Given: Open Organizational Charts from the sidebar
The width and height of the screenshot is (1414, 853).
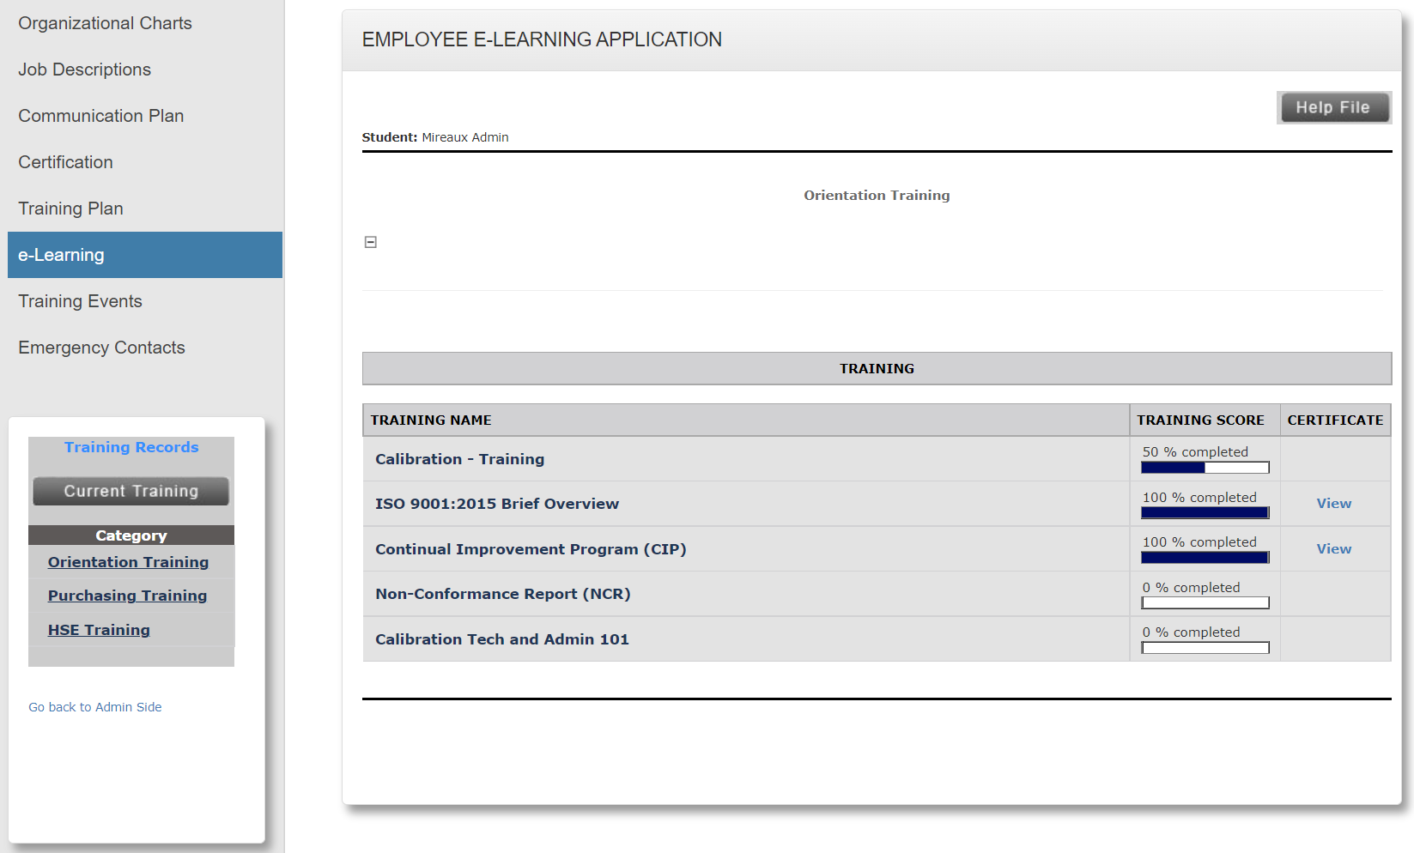Looking at the screenshot, I should [x=105, y=23].
